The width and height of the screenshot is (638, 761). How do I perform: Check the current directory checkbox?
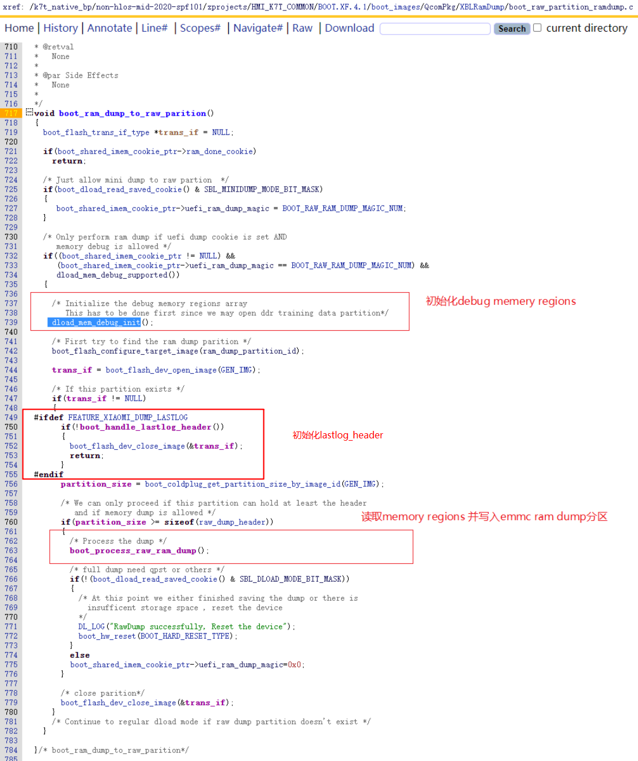coord(537,28)
